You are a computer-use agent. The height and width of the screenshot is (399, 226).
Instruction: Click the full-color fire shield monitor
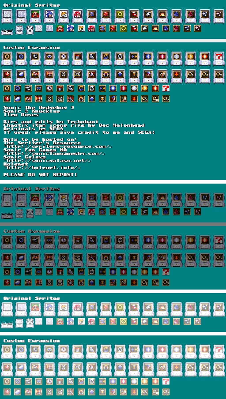[163, 16]
